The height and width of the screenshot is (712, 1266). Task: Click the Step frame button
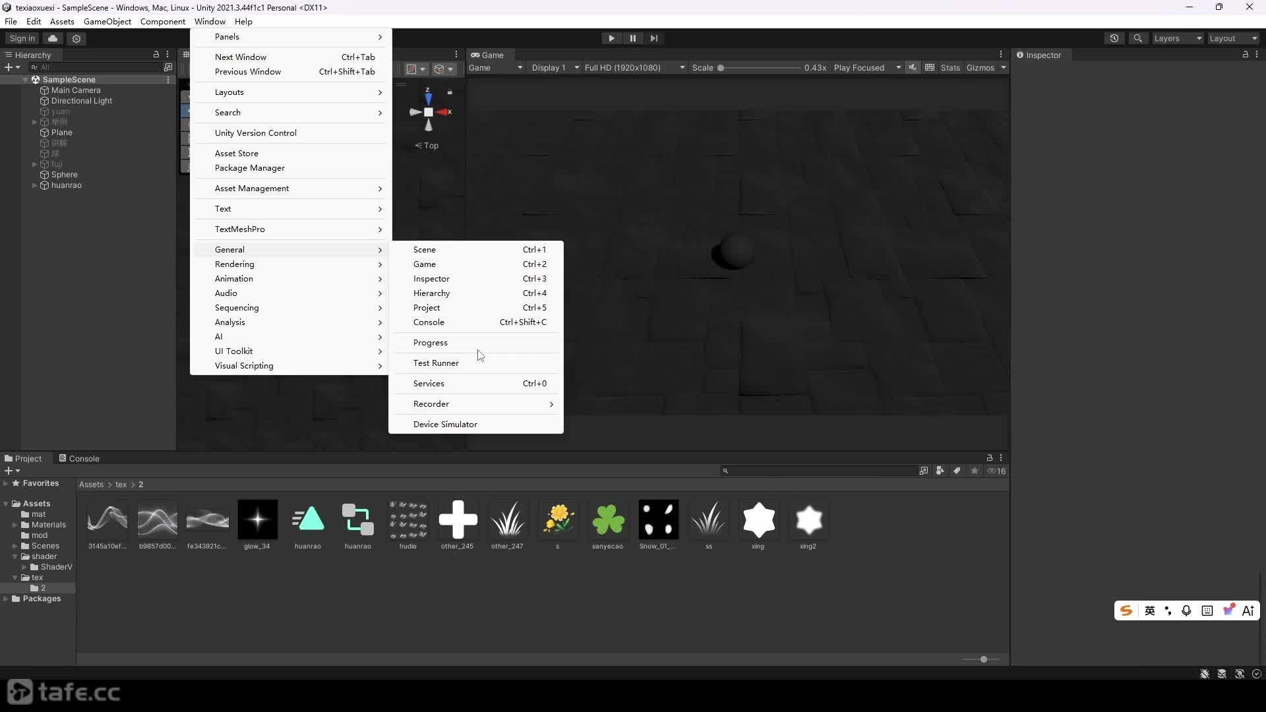653,38
